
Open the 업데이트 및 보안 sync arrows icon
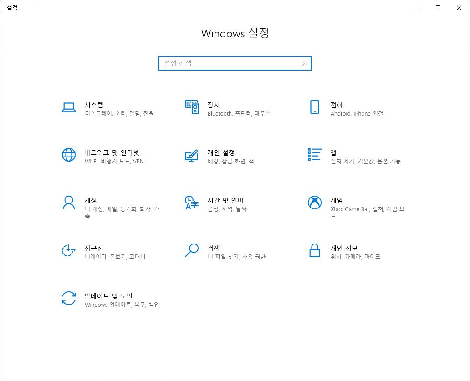tap(69, 298)
